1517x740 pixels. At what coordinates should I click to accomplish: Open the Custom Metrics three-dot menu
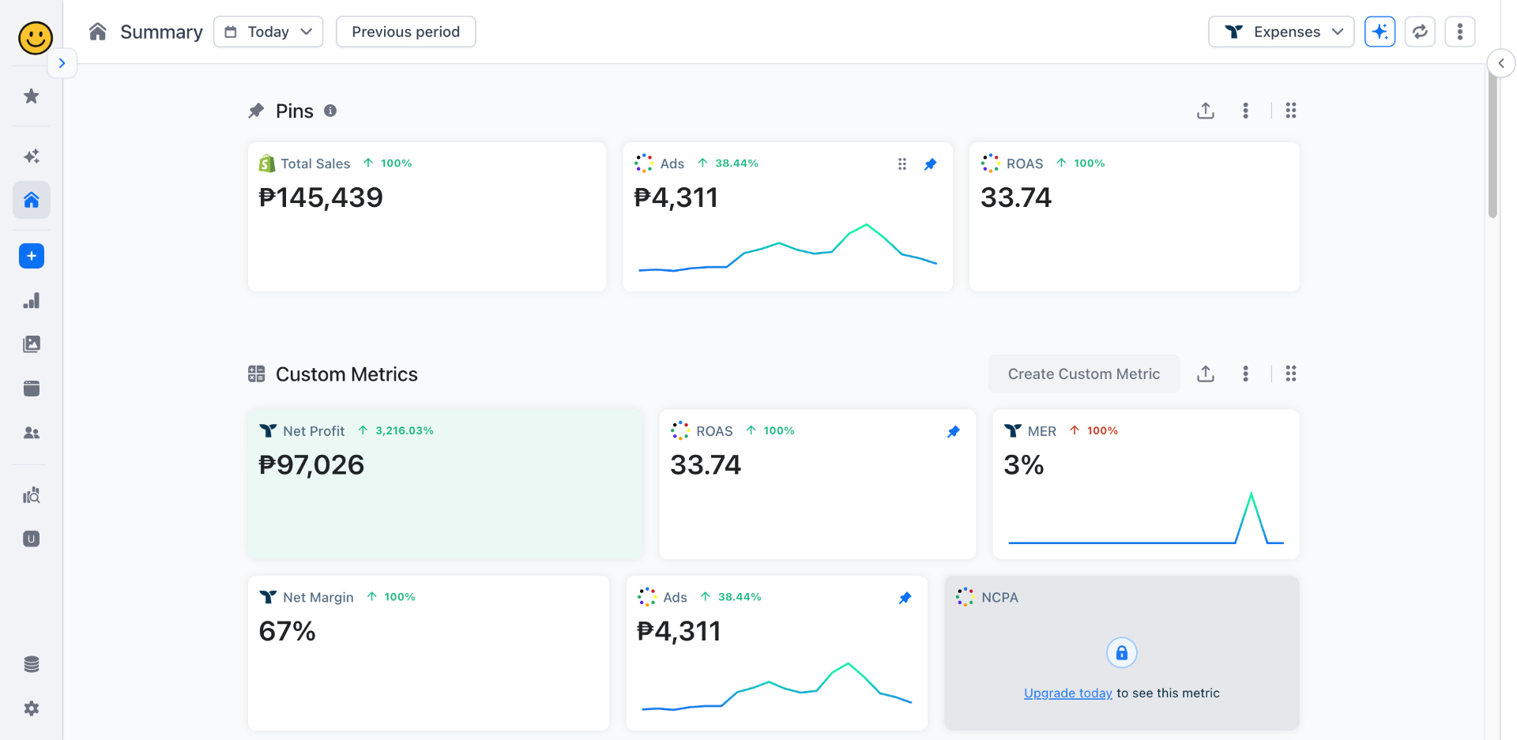pyautogui.click(x=1245, y=374)
